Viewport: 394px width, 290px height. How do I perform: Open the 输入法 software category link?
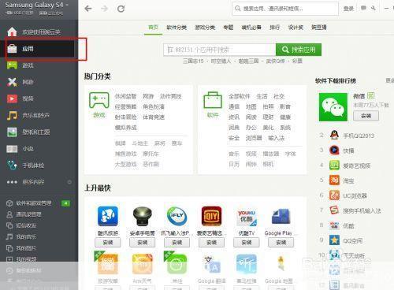(277, 138)
